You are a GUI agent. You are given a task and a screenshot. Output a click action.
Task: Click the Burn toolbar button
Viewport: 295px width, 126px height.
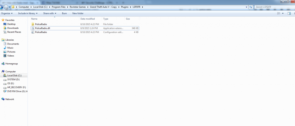click(x=64, y=13)
